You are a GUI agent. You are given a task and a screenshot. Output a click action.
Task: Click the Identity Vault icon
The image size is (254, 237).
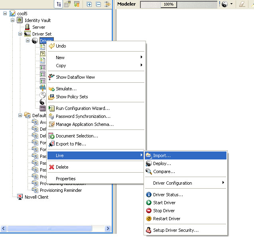coord(20,20)
